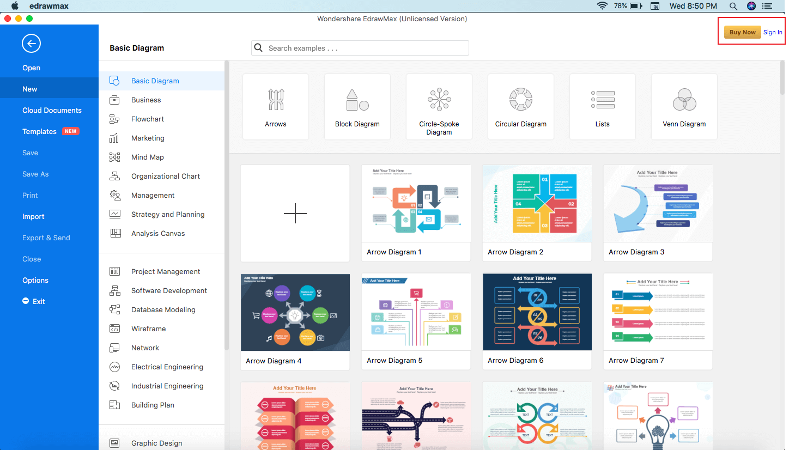This screenshot has height=450, width=789.
Task: Click the Electrical Engineering icon
Action: click(114, 367)
